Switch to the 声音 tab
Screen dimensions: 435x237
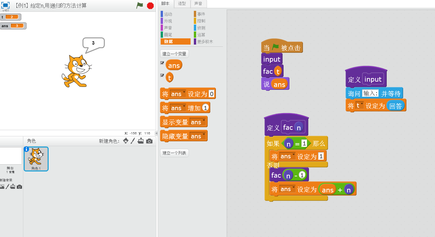198,4
